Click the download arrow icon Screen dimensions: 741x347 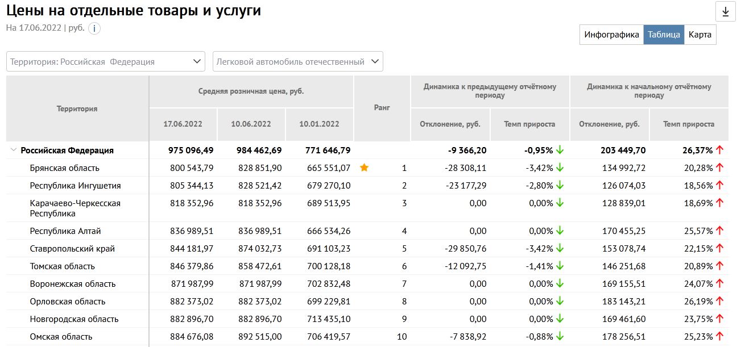click(x=725, y=12)
